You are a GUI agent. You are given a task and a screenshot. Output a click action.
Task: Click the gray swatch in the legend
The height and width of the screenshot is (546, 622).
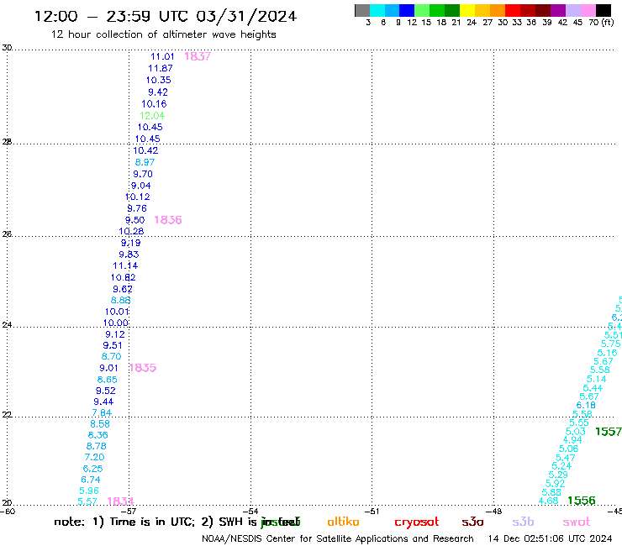tap(362, 10)
